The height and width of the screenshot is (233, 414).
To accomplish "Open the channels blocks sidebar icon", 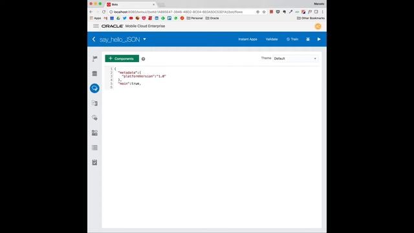I will [94, 133].
